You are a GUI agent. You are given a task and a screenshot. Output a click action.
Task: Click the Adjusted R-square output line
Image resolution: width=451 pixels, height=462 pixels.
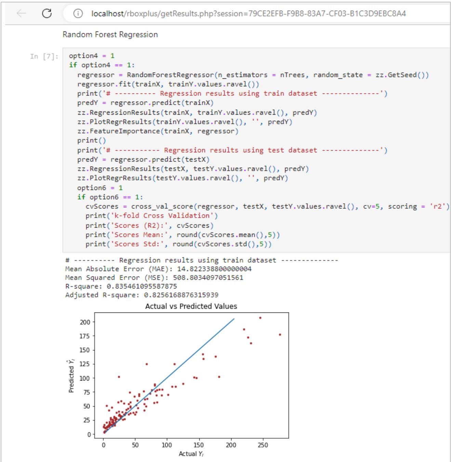pos(142,295)
